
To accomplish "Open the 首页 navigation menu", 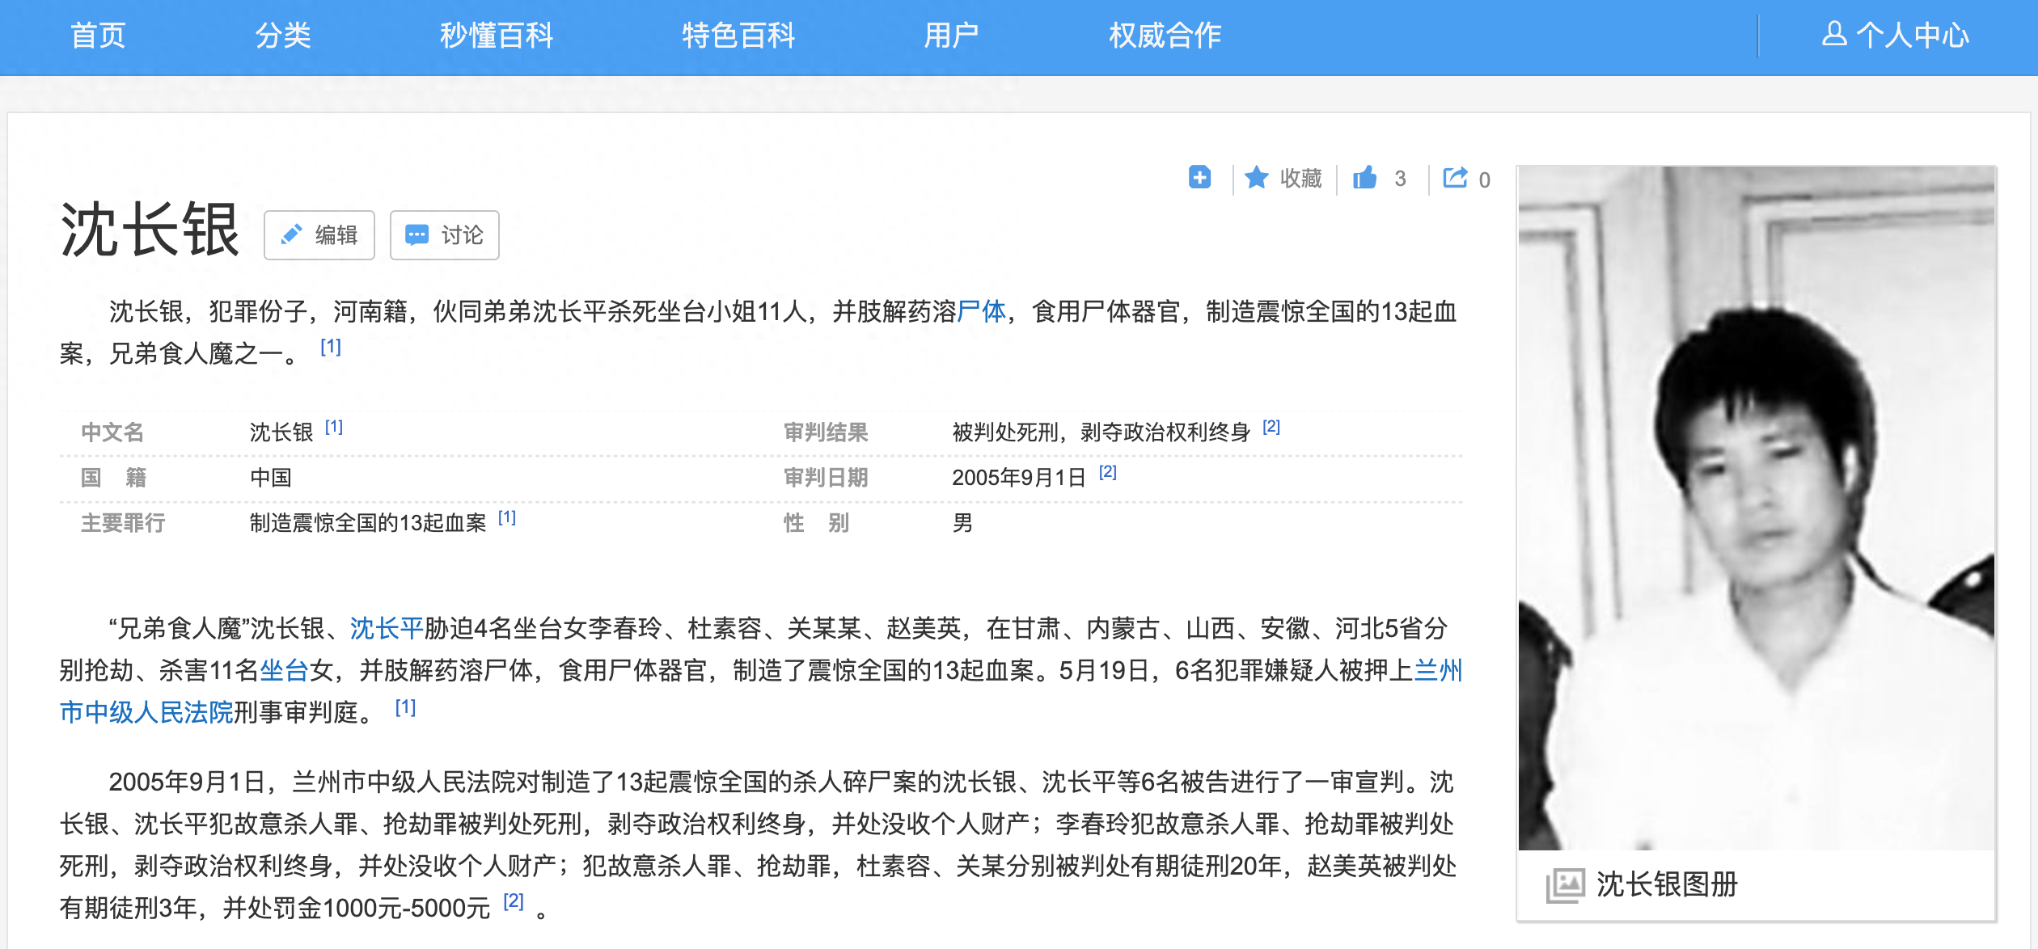I will (x=98, y=35).
